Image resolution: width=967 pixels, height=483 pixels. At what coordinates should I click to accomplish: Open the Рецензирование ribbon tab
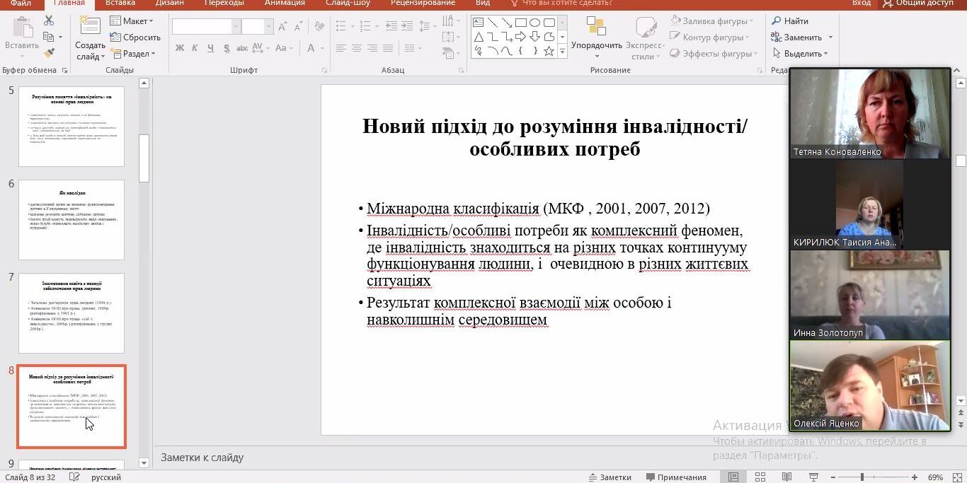pos(422,3)
